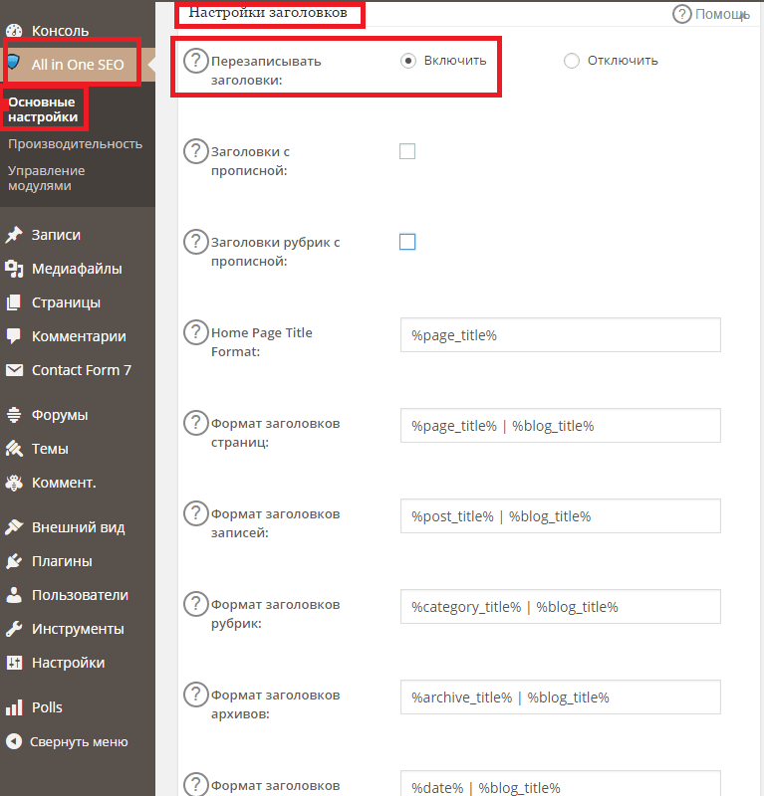Screen dimensions: 764x796
Task: Click the Home Page Title Format field
Action: click(560, 335)
